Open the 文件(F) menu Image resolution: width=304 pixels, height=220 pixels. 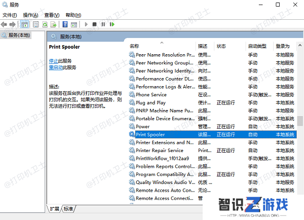coord(10,15)
